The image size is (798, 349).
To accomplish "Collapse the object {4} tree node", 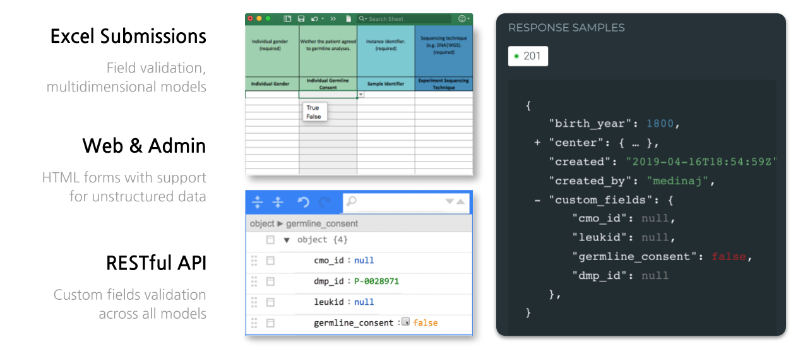I will (286, 240).
